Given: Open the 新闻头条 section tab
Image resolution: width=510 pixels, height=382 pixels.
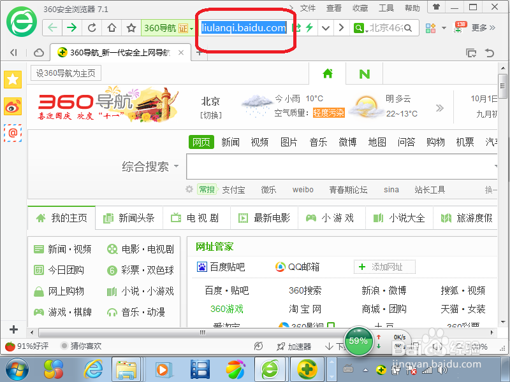Looking at the screenshot, I should pyautogui.click(x=129, y=218).
